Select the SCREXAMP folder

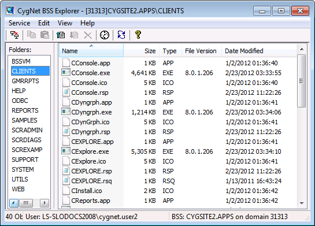(27, 150)
